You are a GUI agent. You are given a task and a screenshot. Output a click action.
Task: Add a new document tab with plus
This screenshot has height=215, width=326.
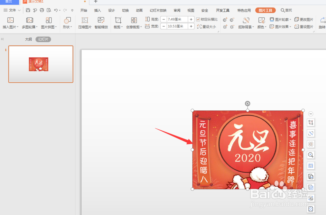click(96, 1)
